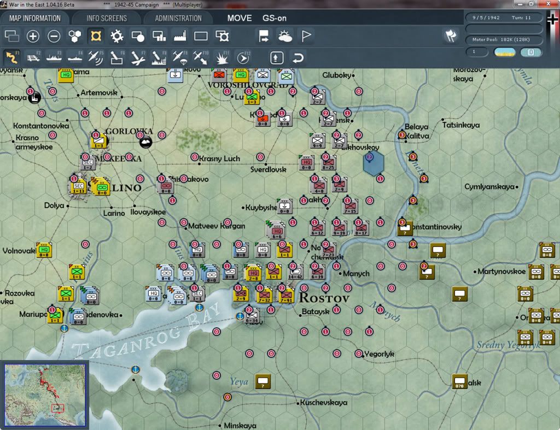Viewport: 560px width, 430px height.
Task: Select the F3 naval transport ship icon
Action: pyautogui.click(x=54, y=57)
